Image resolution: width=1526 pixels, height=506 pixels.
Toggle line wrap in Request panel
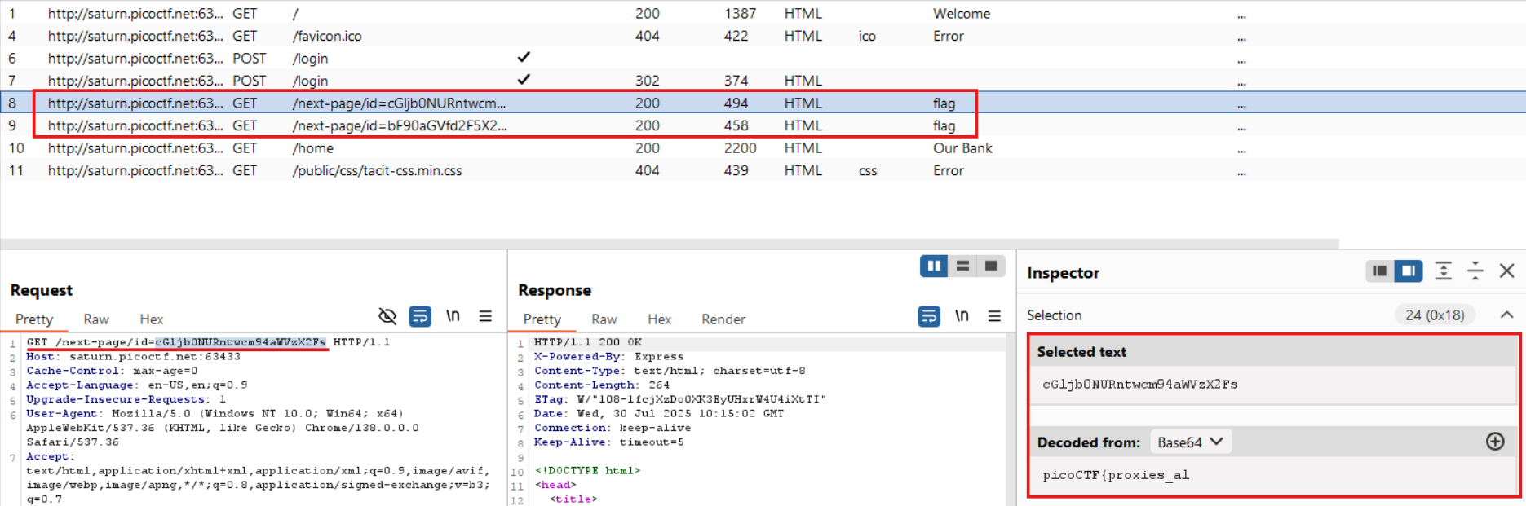pyautogui.click(x=420, y=316)
